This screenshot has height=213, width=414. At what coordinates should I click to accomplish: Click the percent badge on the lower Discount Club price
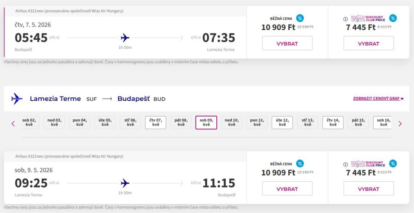pyautogui.click(x=393, y=164)
